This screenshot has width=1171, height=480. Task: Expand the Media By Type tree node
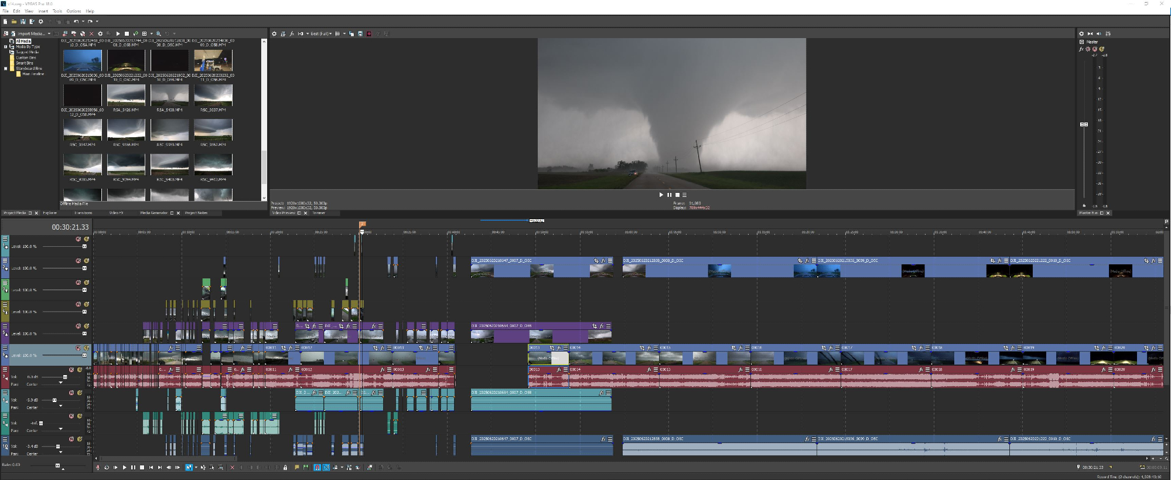click(6, 47)
